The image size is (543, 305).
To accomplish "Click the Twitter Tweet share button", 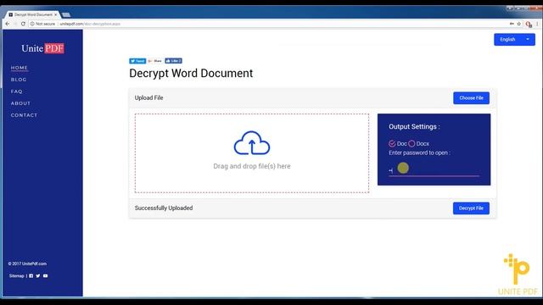I will [x=137, y=61].
